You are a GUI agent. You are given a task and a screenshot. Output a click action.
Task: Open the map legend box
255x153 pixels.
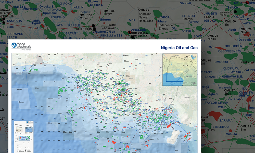coord(24,137)
